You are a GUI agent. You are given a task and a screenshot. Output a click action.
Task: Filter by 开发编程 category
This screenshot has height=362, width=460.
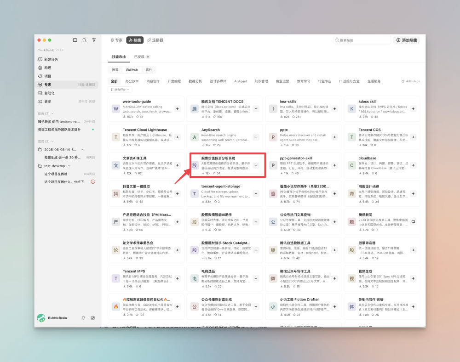[x=174, y=81]
